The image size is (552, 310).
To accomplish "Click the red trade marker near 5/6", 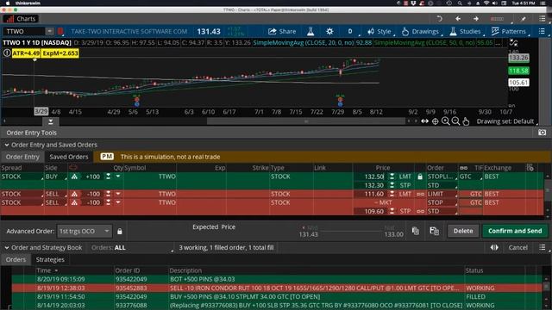I will coord(136,100).
